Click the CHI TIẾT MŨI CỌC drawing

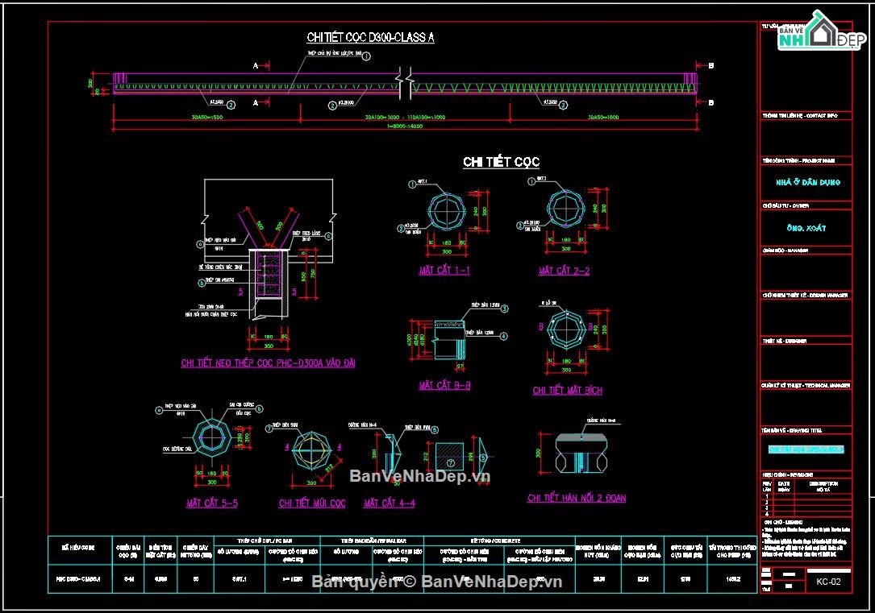pyautogui.click(x=310, y=449)
